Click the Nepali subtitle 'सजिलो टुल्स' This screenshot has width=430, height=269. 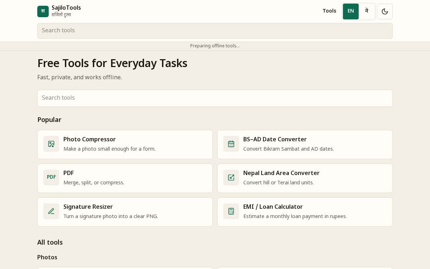61,15
